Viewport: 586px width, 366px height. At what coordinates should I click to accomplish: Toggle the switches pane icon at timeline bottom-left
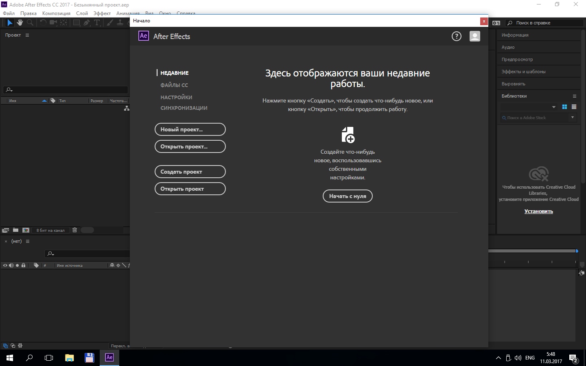5,346
